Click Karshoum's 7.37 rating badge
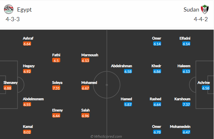Viewport: 214px width, 139px height. 186,105
